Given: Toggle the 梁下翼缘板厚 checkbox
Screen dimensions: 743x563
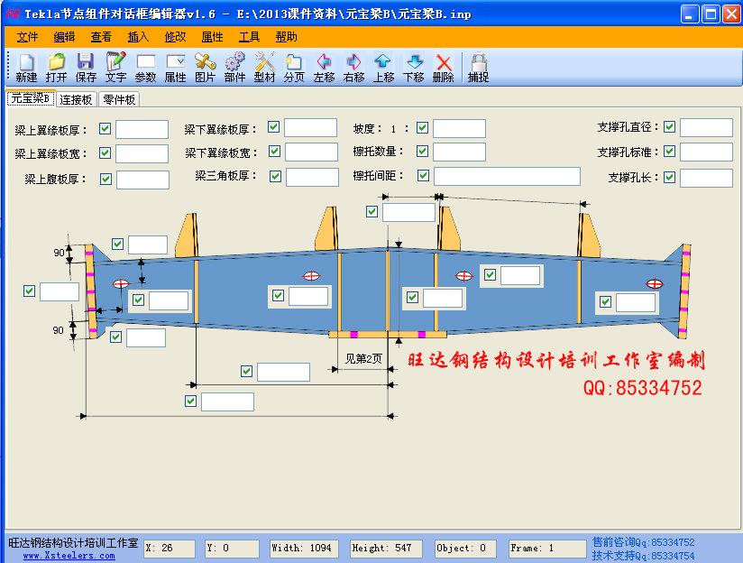Looking at the screenshot, I should (x=273, y=126).
